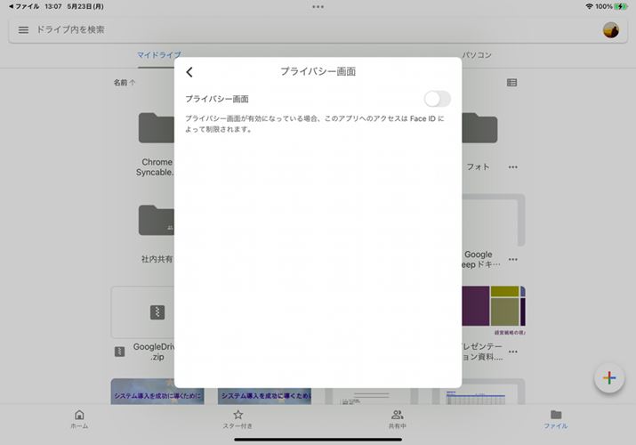Tap the multicolor plus new button
Image resolution: width=636 pixels, height=445 pixels.
(x=609, y=378)
